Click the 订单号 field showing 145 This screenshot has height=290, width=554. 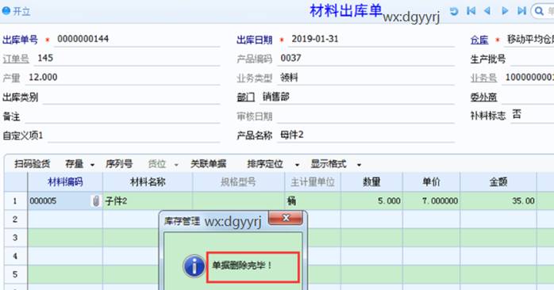click(127, 58)
